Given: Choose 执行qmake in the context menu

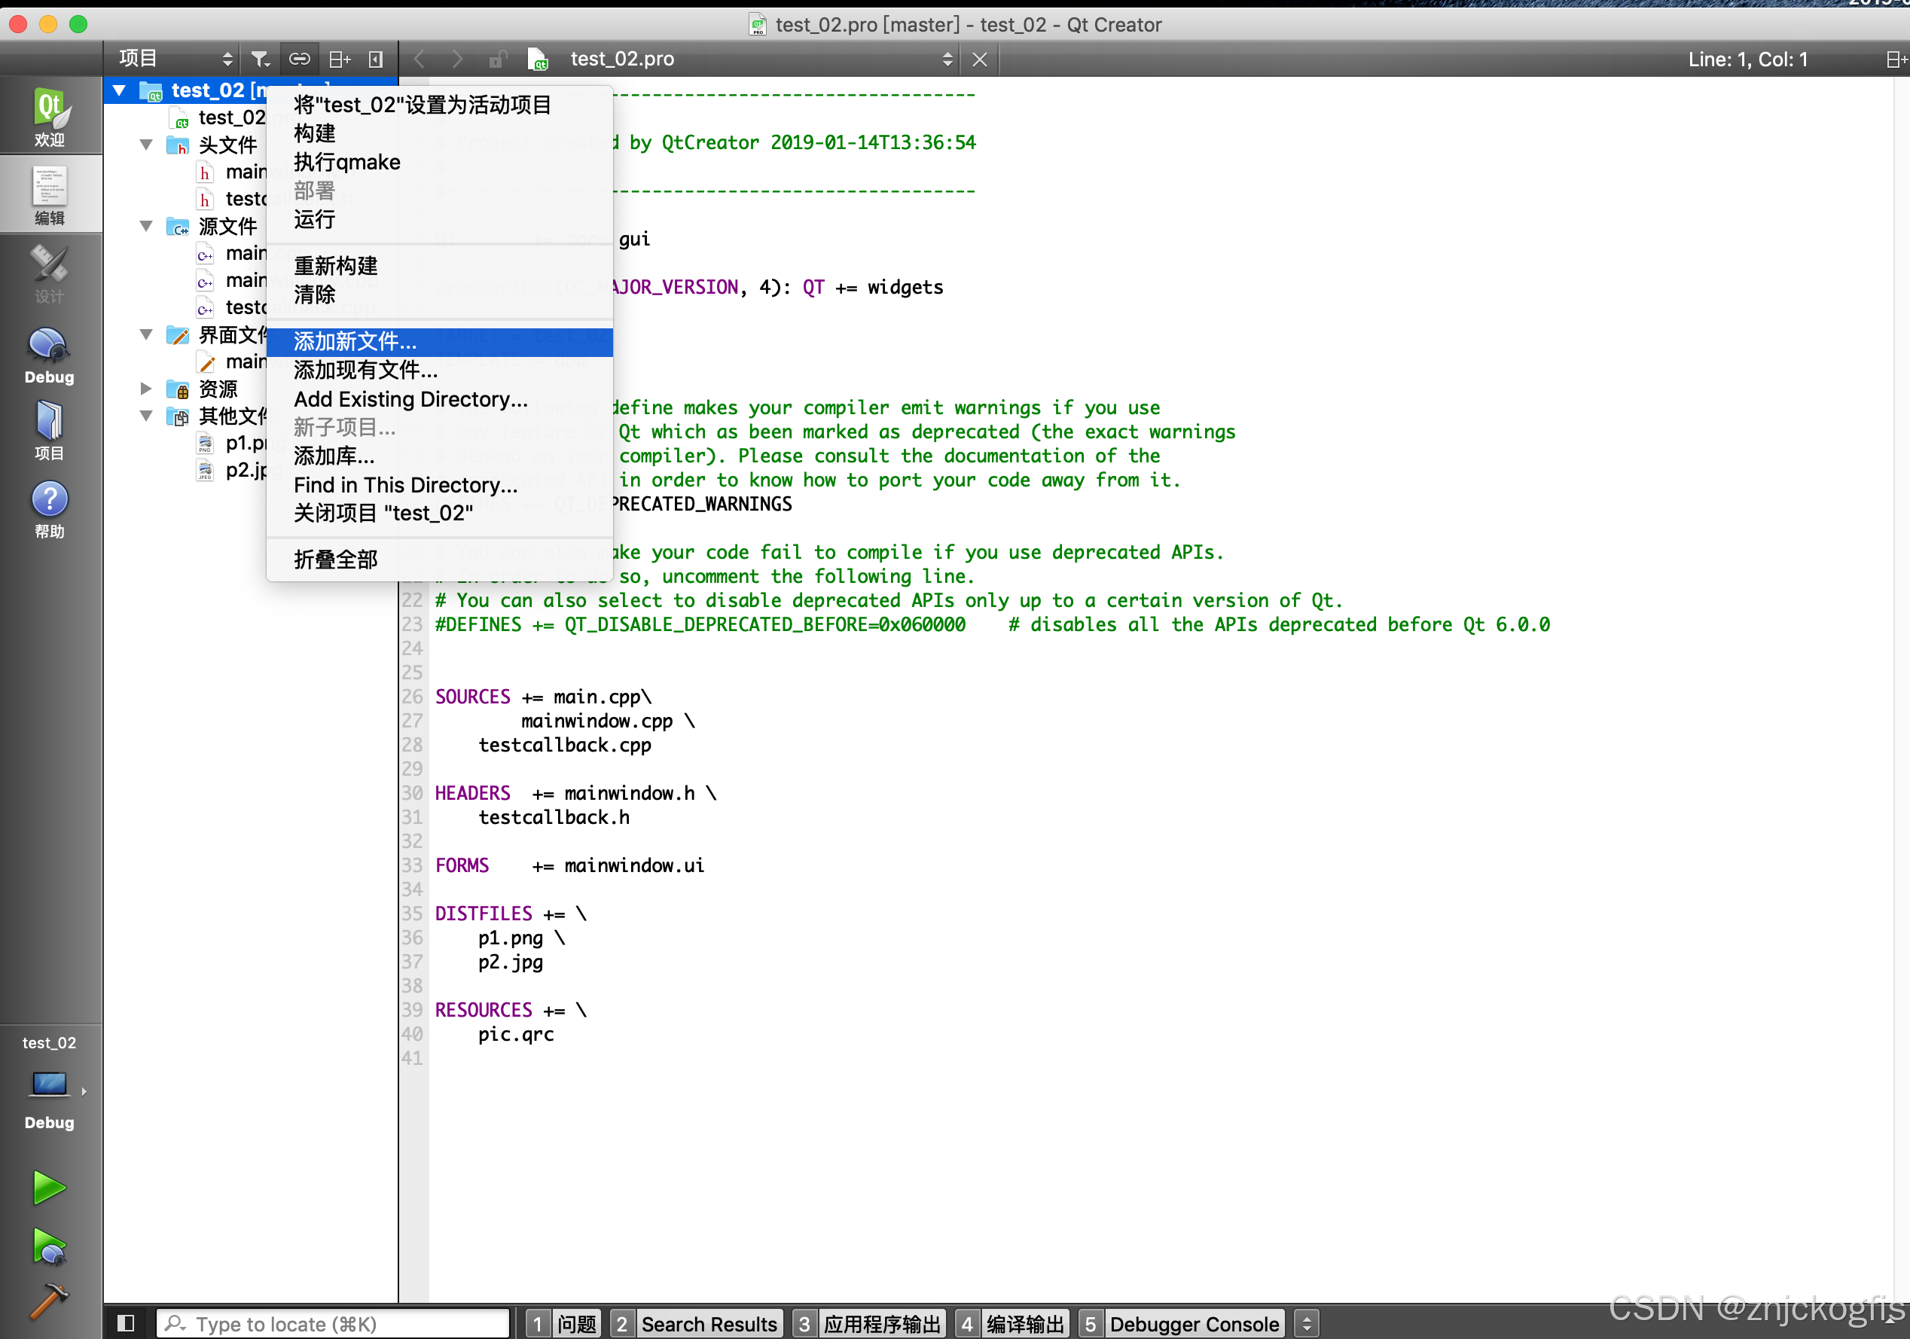Looking at the screenshot, I should click(347, 162).
